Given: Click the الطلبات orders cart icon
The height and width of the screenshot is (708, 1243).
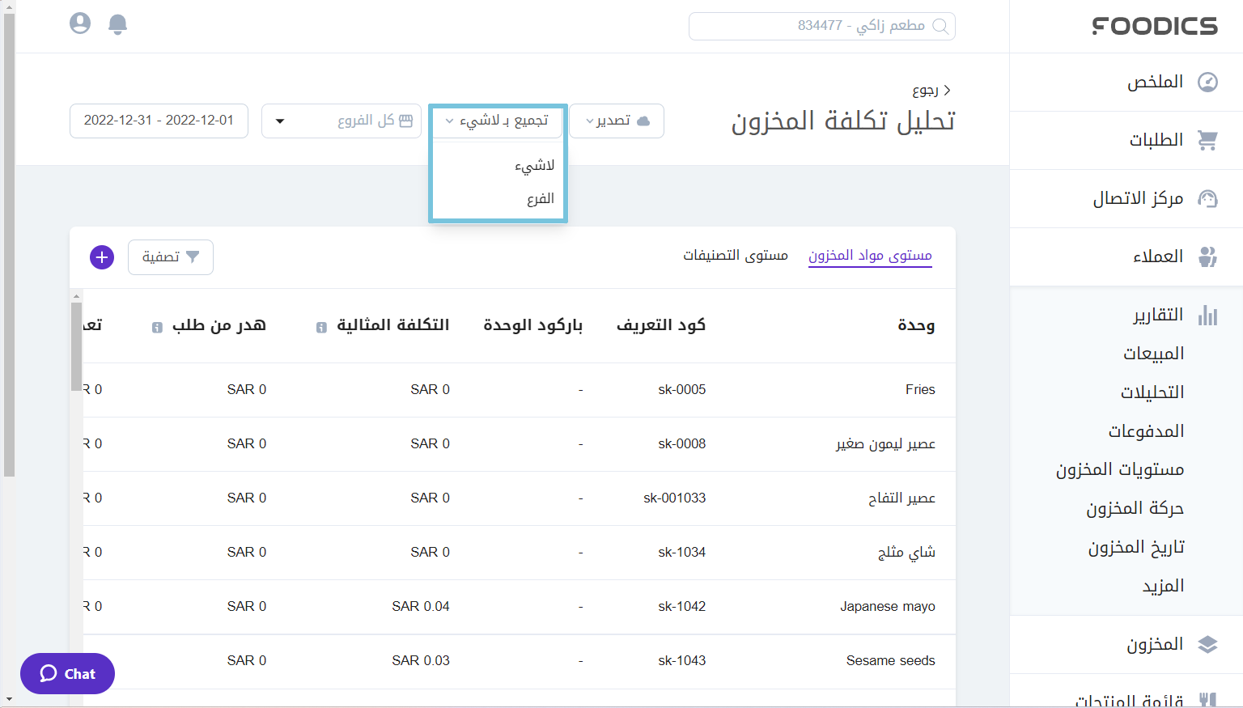Looking at the screenshot, I should (1208, 140).
